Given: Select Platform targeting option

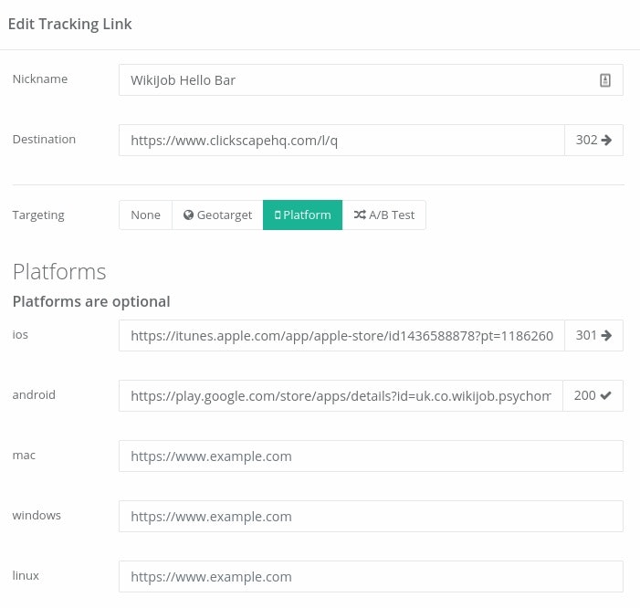Looking at the screenshot, I should tap(302, 215).
